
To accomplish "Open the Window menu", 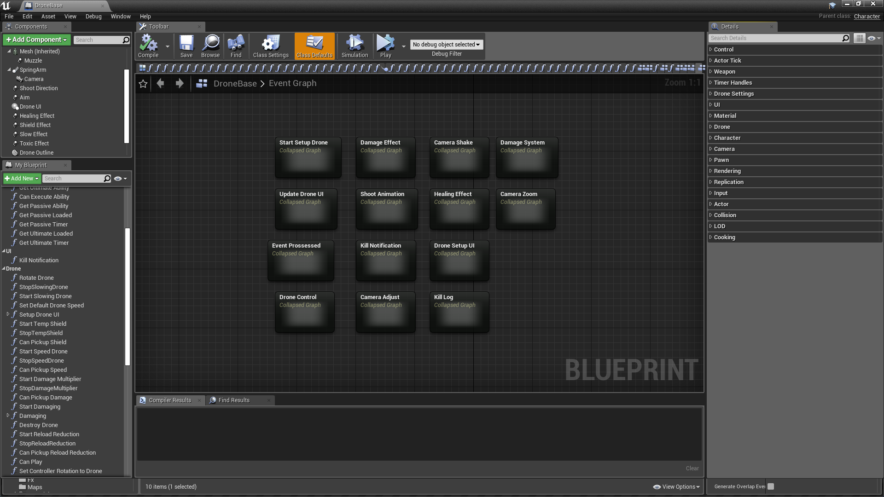I will pos(121,17).
